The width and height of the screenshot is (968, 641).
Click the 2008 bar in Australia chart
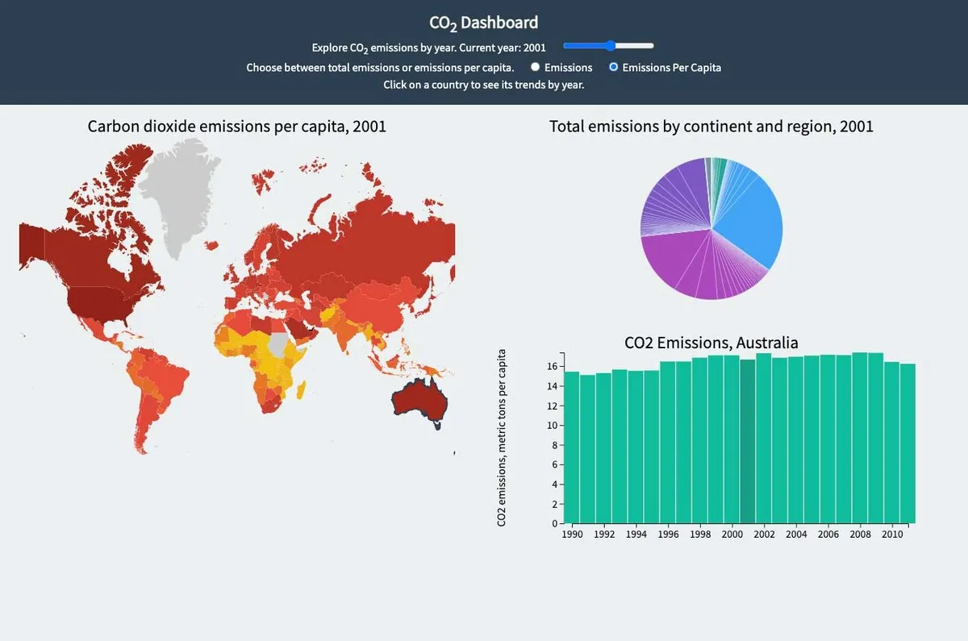pos(860,438)
